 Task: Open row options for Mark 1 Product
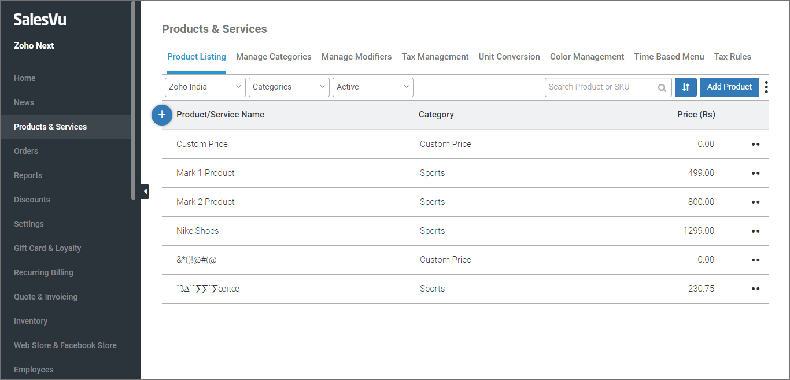point(755,173)
